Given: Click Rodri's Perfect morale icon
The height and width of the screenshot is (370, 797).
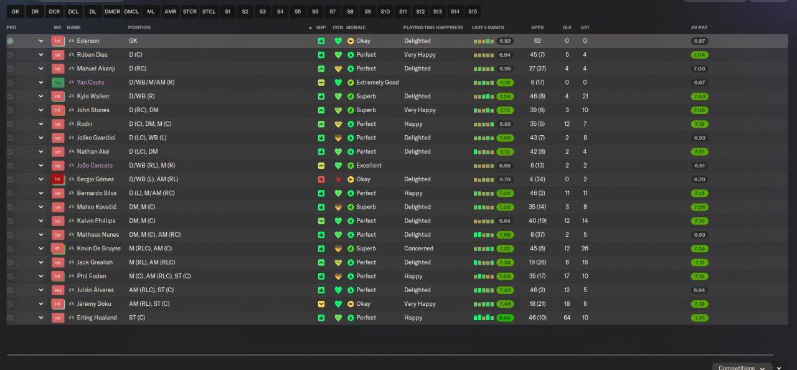Looking at the screenshot, I should pyautogui.click(x=351, y=124).
